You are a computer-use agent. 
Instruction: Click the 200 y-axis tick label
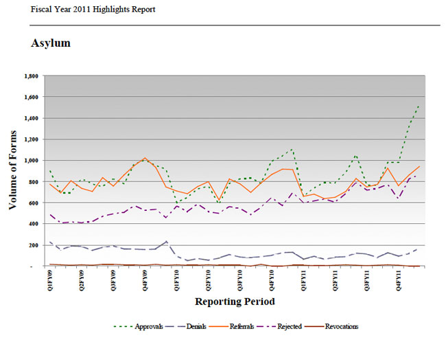point(34,245)
